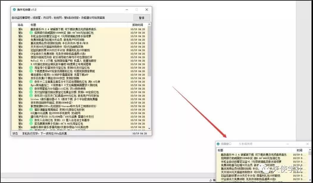Click the green icon beside 福彩满堂周周抽奖 row
The image size is (313, 183).
pos(31,110)
